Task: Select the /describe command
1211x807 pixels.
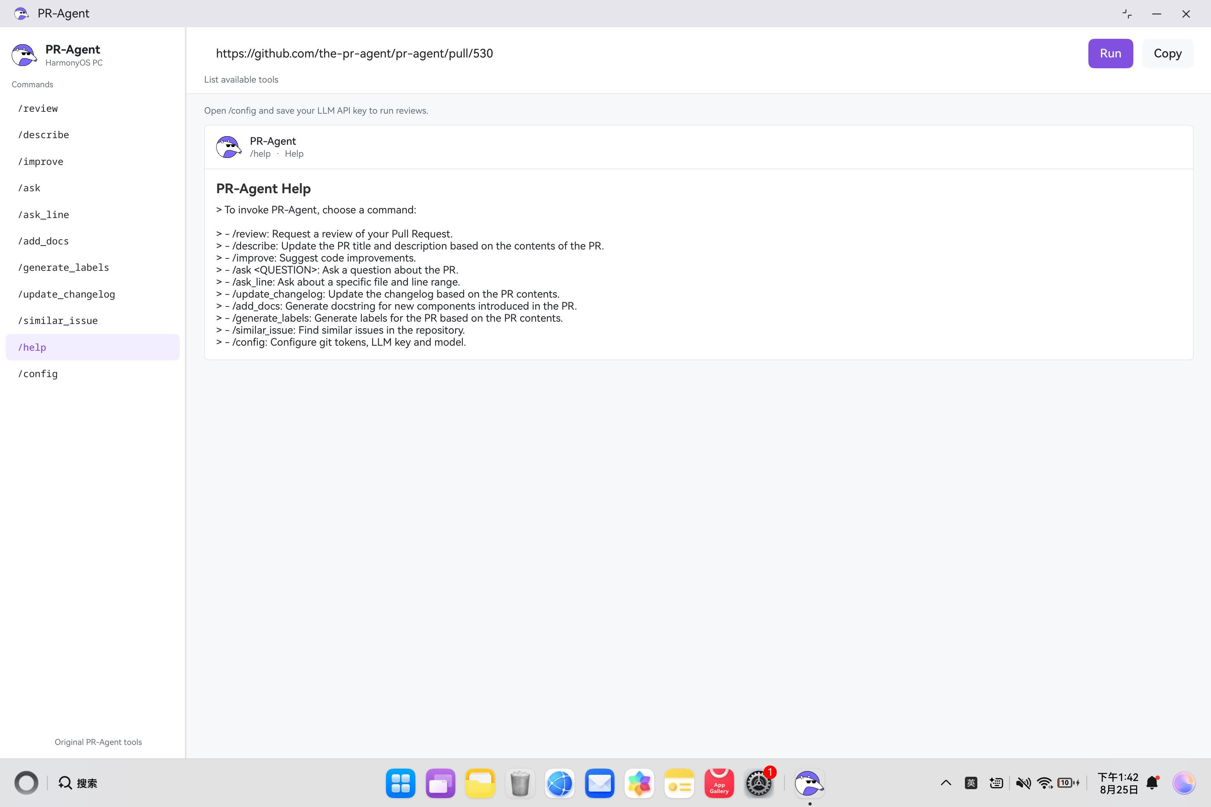Action: pos(93,135)
